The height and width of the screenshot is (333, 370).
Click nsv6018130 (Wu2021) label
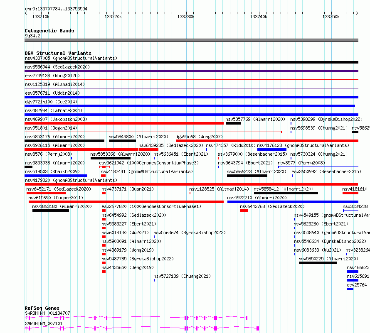[125, 233]
